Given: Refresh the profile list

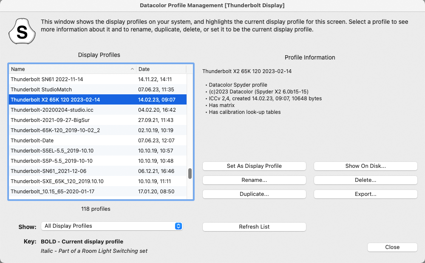Looking at the screenshot, I should point(254,227).
